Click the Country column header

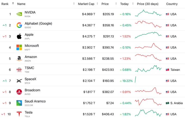(x=172, y=4)
